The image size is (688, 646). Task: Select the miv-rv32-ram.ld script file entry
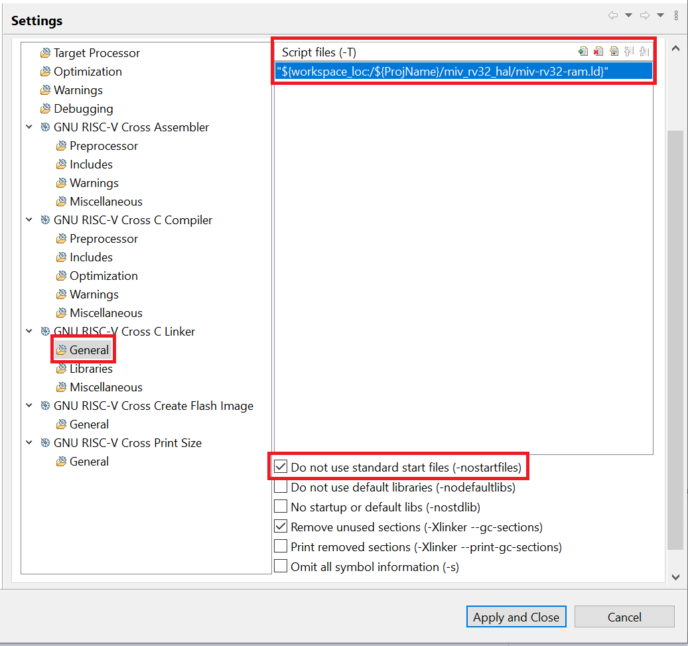[x=463, y=71]
